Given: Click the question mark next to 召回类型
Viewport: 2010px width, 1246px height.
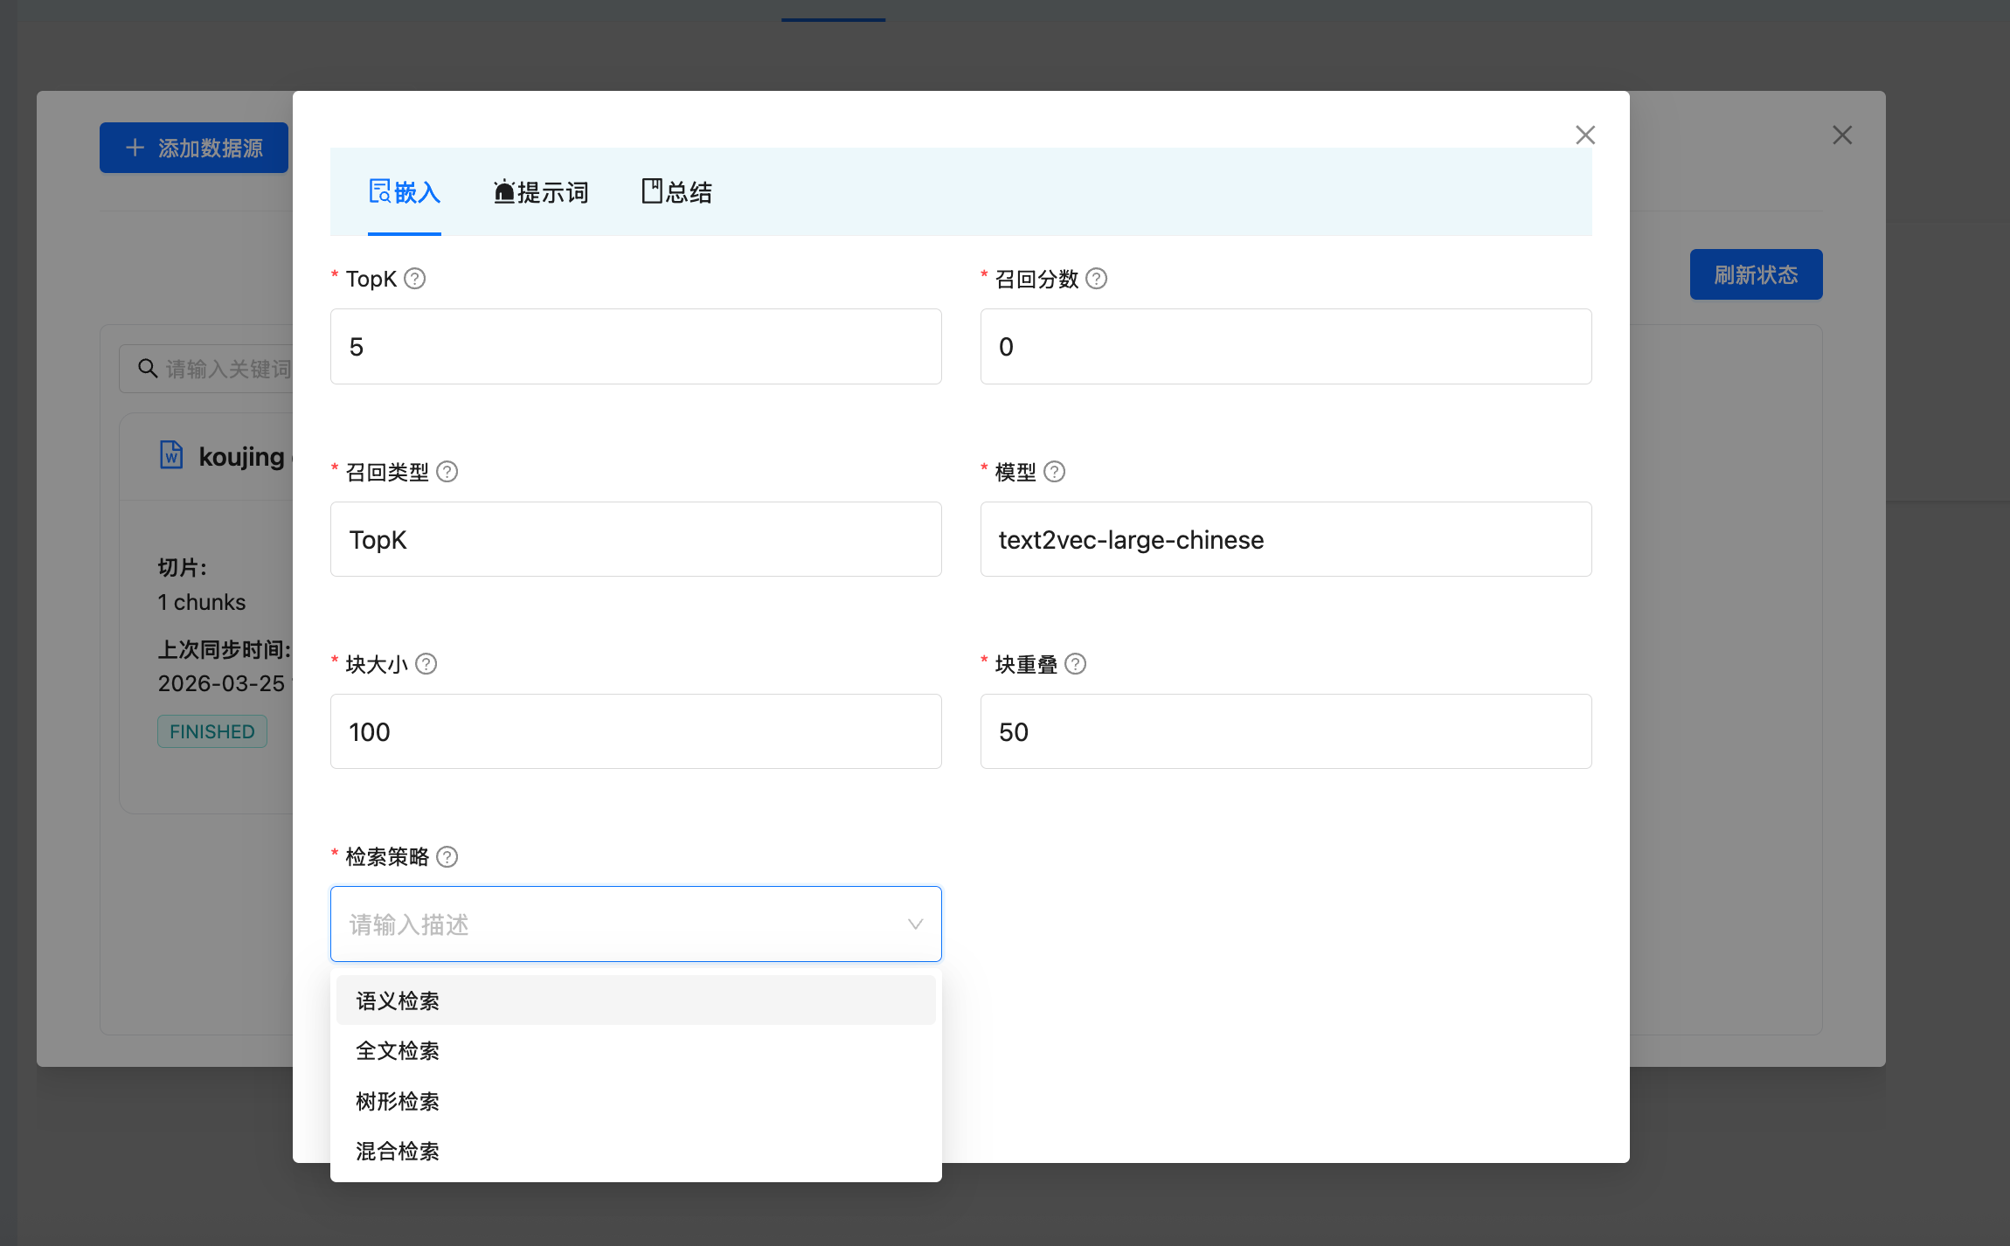Looking at the screenshot, I should point(447,472).
